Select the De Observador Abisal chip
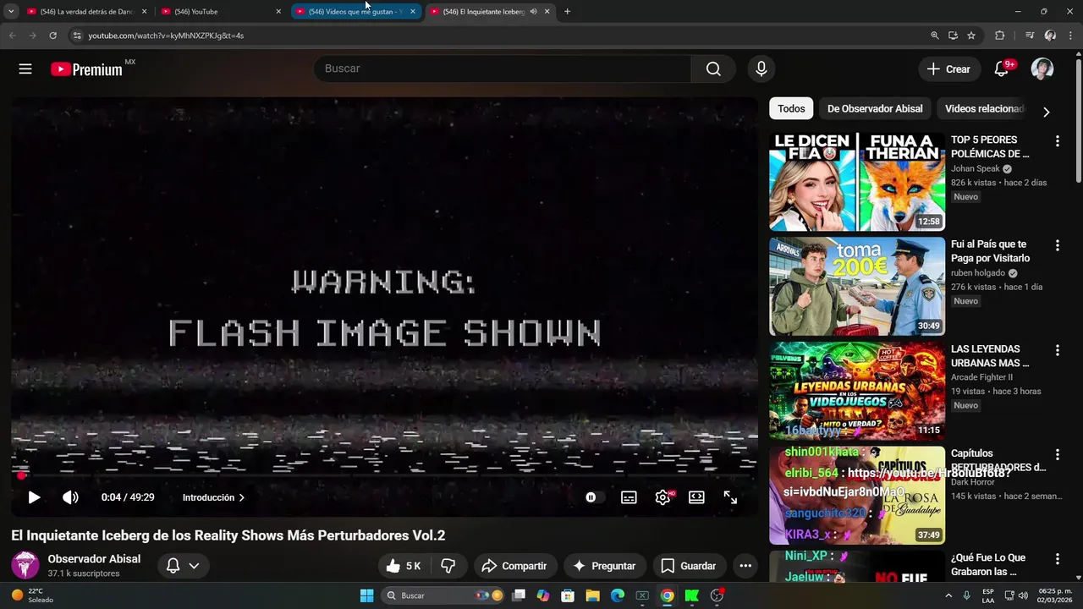 tap(875, 108)
